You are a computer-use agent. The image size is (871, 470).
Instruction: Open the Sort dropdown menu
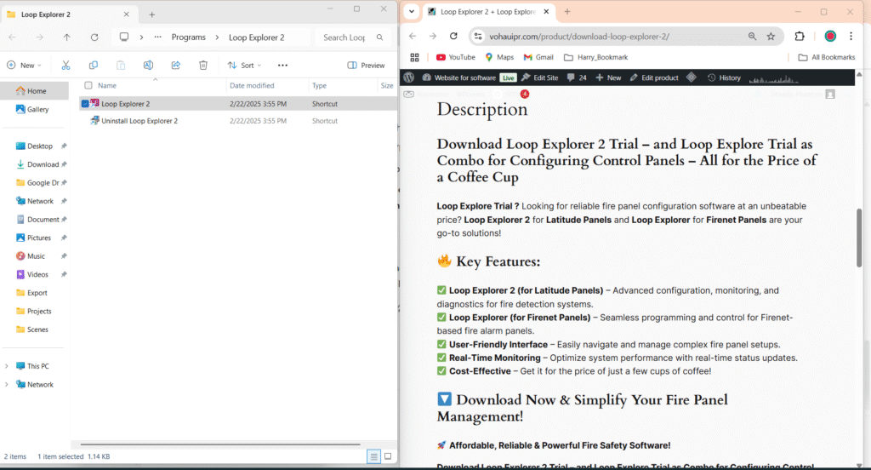pyautogui.click(x=245, y=65)
